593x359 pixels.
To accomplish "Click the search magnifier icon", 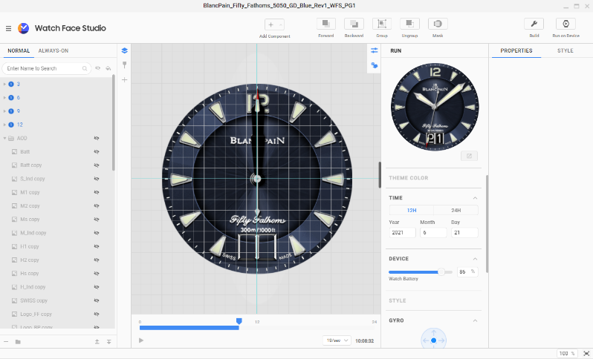I will click(85, 68).
